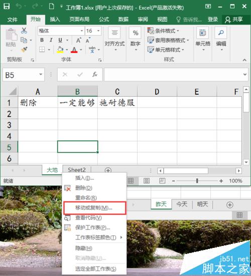251x276 pixels.
Task: Choose 保护工作表(P) from context menu
Action: point(95,227)
